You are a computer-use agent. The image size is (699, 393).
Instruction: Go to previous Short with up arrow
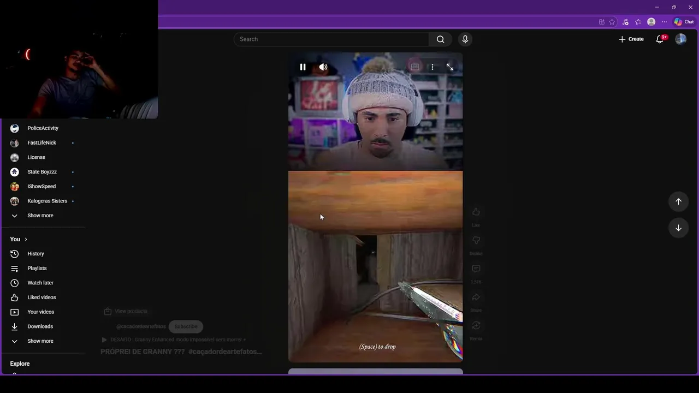coord(678,201)
